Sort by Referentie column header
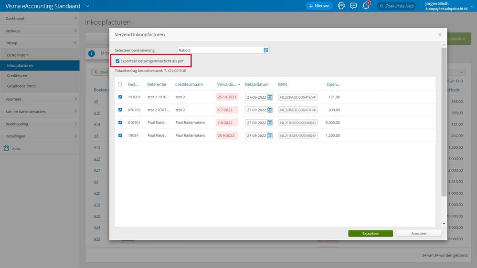 coord(157,84)
